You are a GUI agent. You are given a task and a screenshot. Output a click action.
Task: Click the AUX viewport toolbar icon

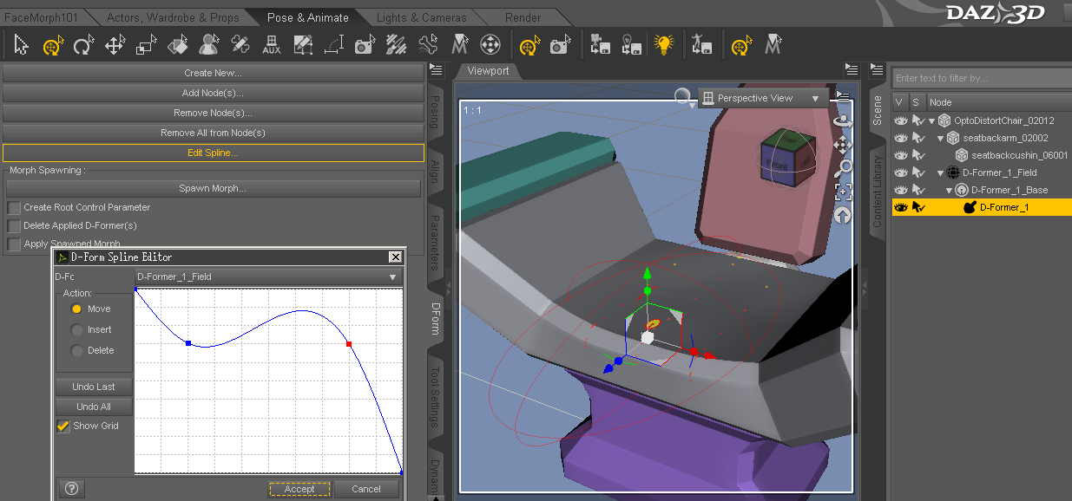point(272,44)
